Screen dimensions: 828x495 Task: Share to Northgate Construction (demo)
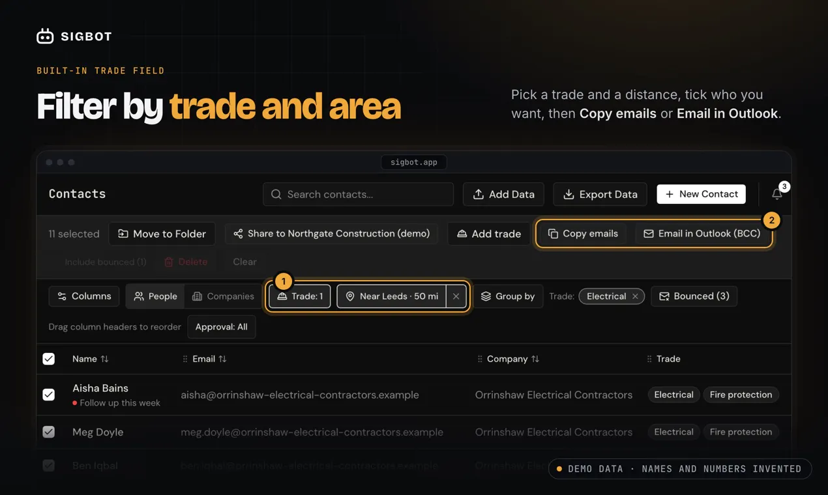tap(332, 234)
